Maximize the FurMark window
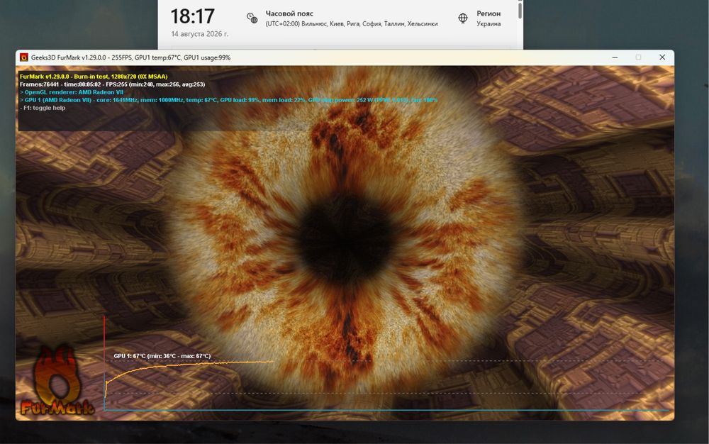This screenshot has width=709, height=444. (x=639, y=57)
